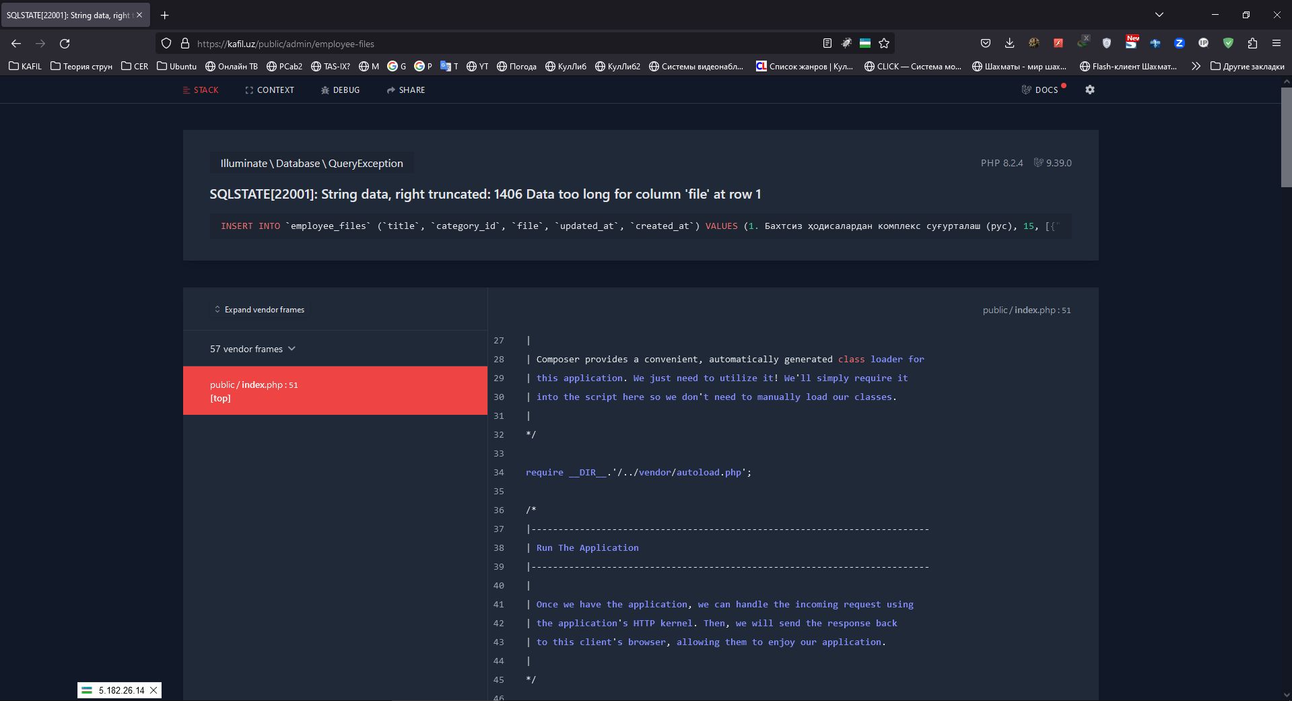1292x701 pixels.
Task: Open the КулЛиб bookmark
Action: click(x=566, y=66)
